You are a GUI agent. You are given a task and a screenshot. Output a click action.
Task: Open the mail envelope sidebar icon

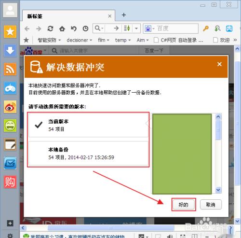click(x=10, y=163)
